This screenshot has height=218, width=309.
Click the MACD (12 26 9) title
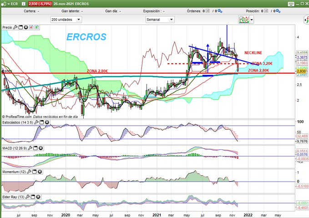(x=15, y=148)
